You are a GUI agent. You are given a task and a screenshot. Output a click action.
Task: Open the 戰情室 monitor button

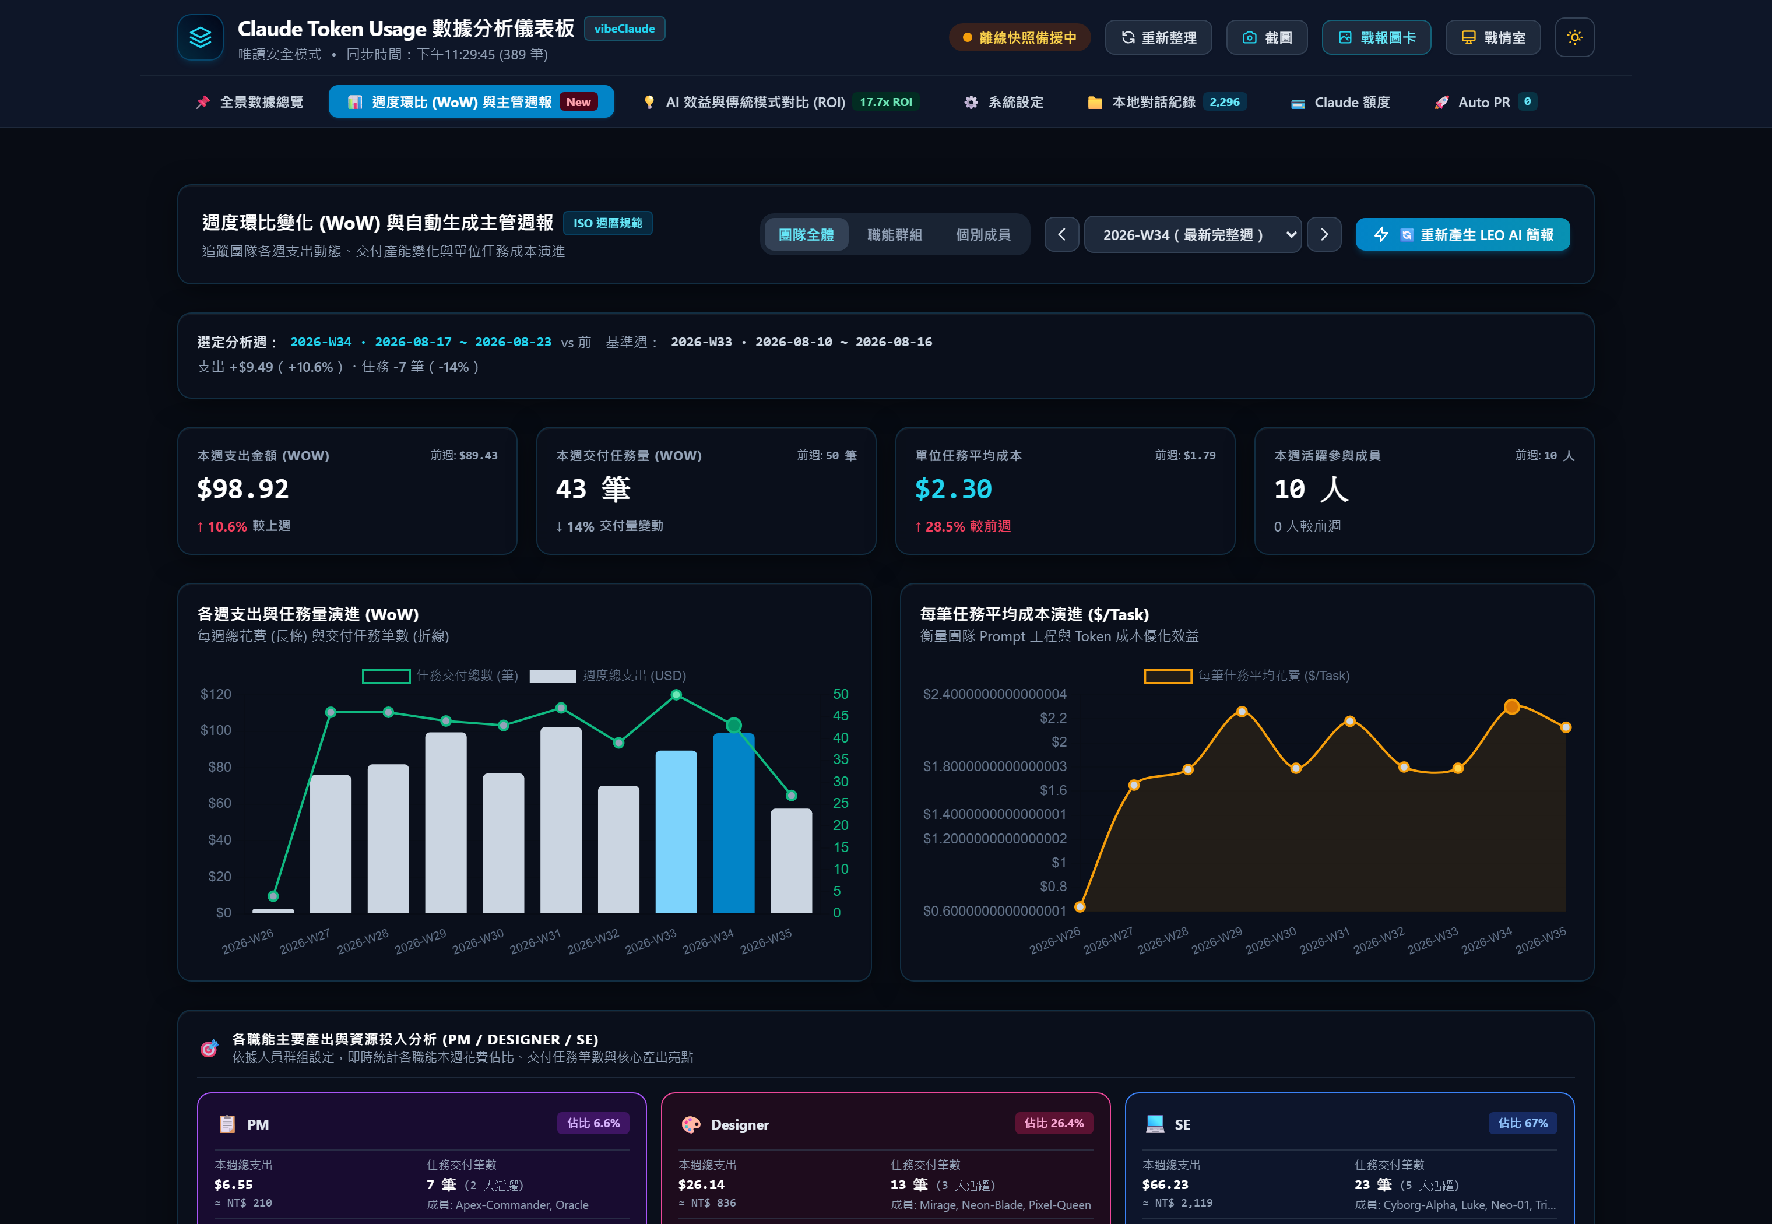(x=1493, y=37)
